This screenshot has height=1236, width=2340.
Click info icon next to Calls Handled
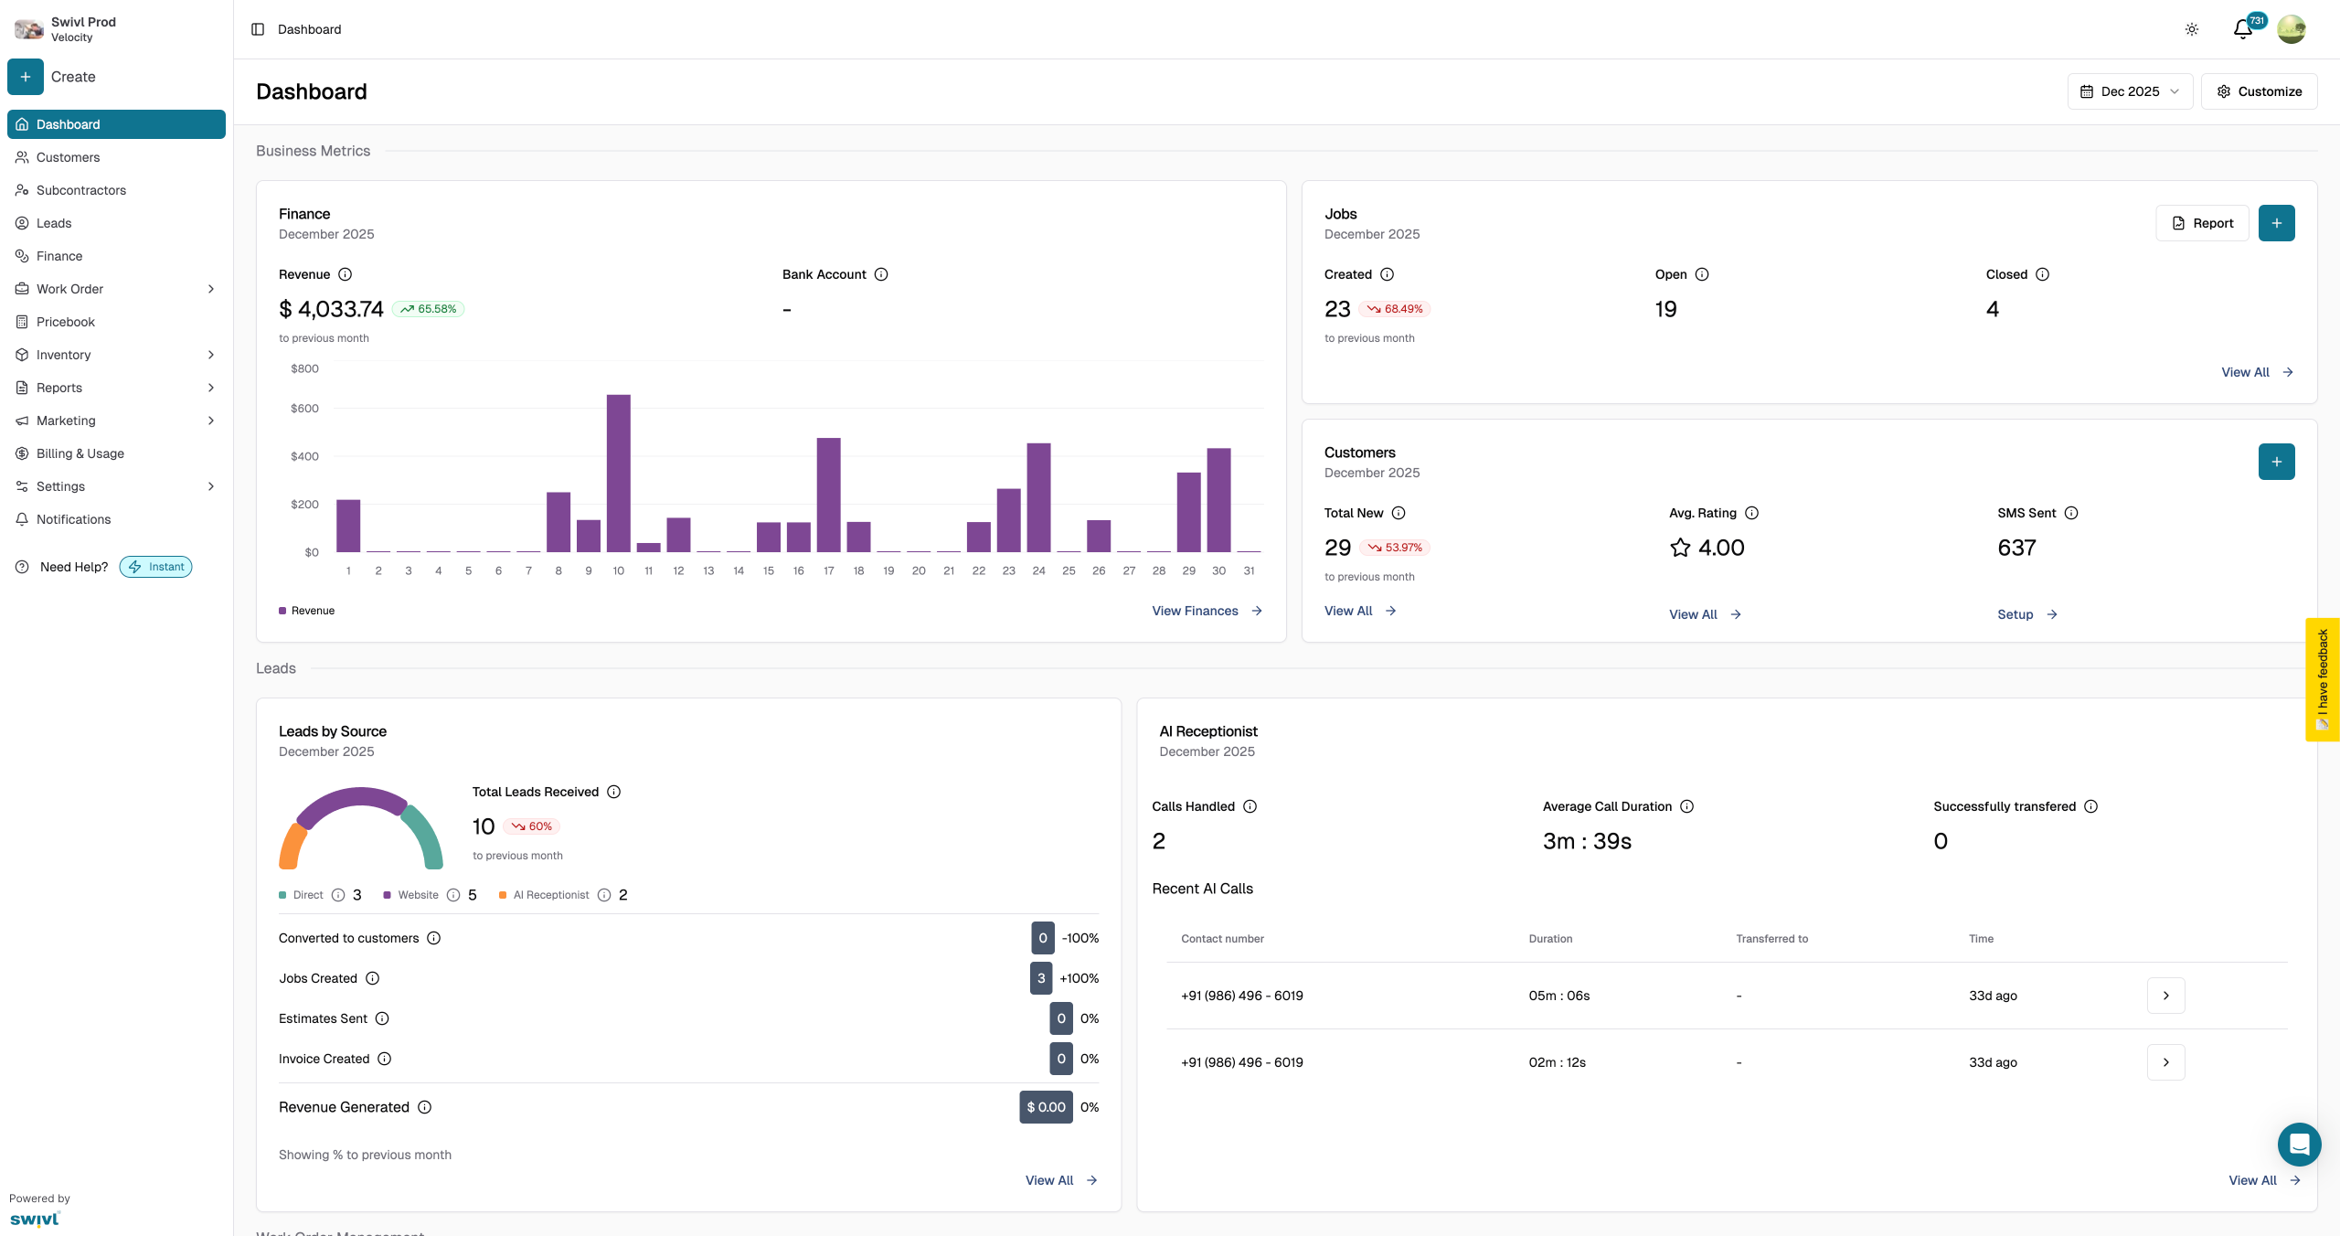[x=1250, y=806]
